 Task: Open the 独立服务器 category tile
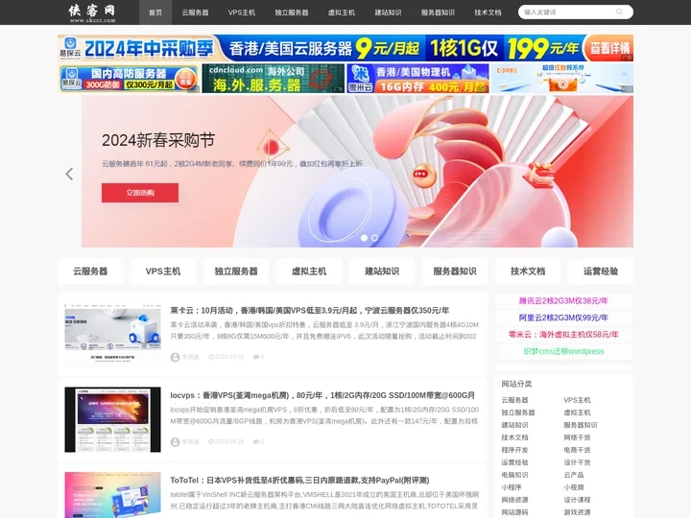[236, 271]
